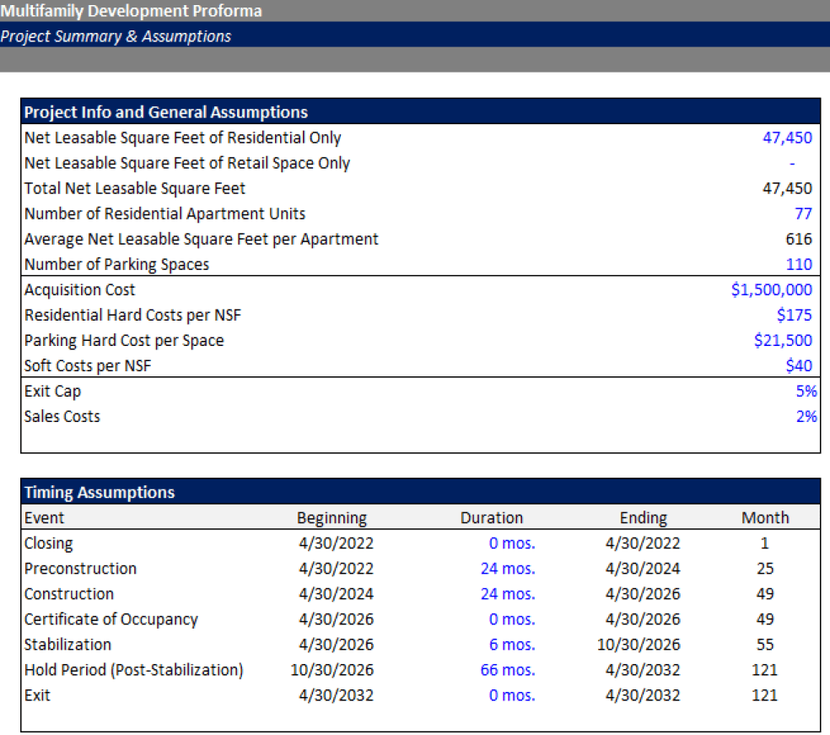Click the Construction row beginning date 4/30/2024
Image resolution: width=830 pixels, height=735 pixels.
point(336,594)
